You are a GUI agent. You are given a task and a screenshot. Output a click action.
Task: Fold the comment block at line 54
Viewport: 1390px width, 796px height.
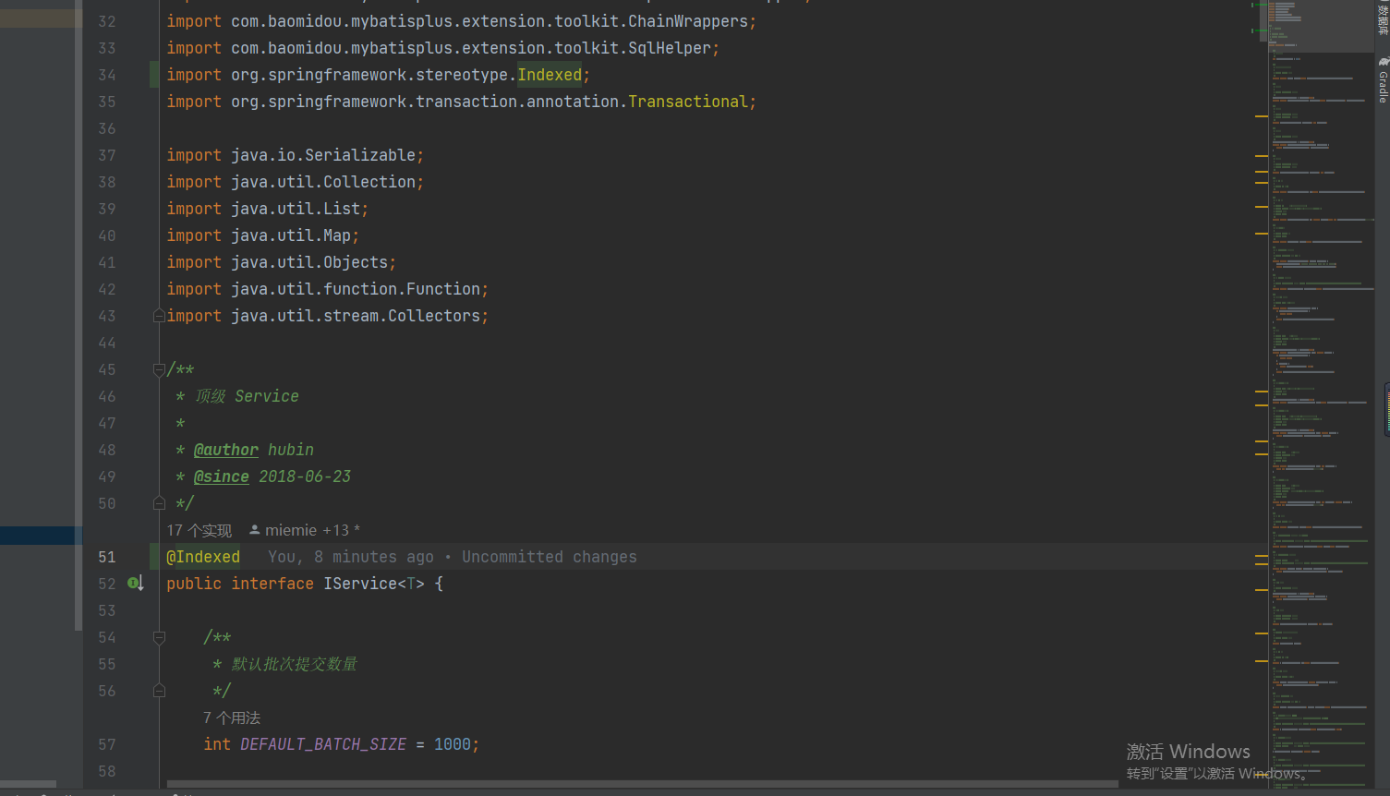tap(159, 637)
